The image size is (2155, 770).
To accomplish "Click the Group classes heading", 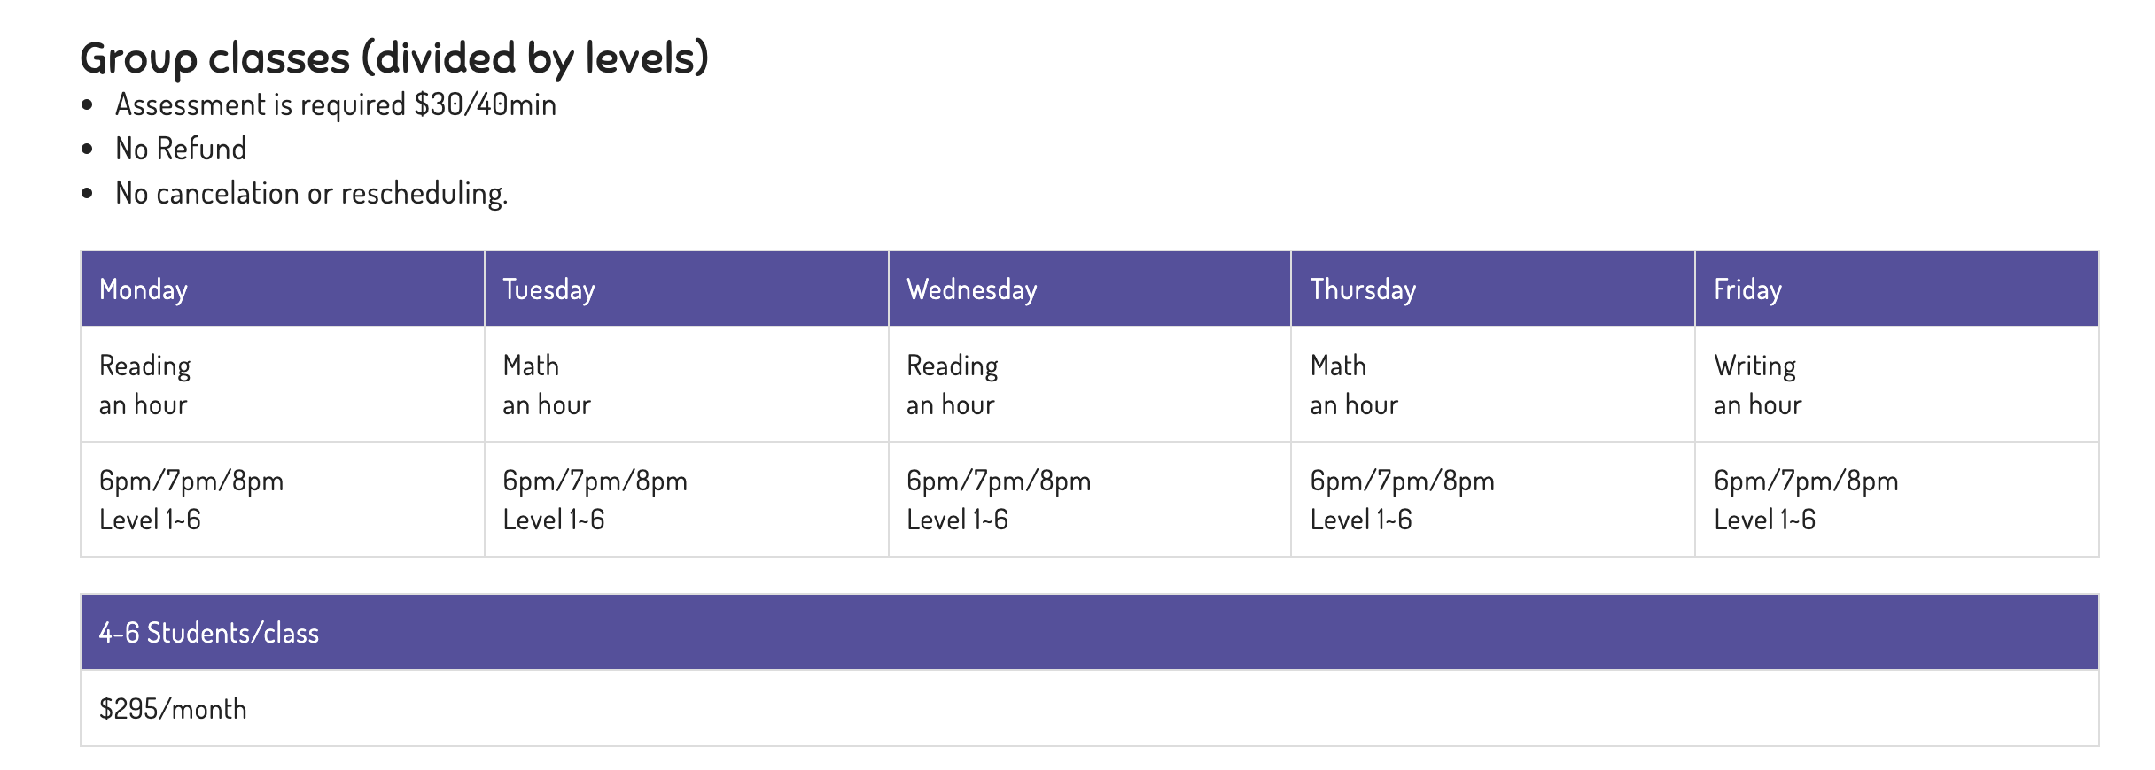I will point(394,58).
